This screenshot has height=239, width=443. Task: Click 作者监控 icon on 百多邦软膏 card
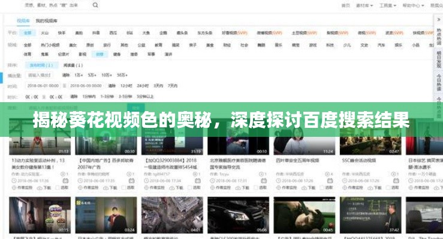click(80, 188)
